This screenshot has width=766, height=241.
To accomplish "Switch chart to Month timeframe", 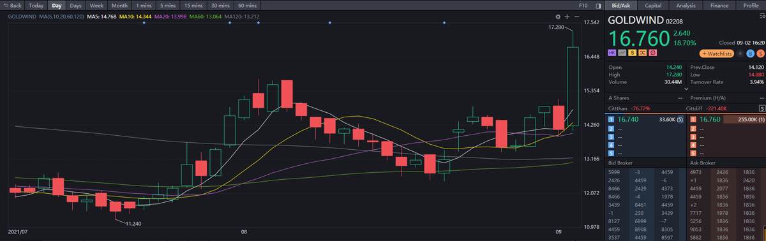I will point(119,5).
